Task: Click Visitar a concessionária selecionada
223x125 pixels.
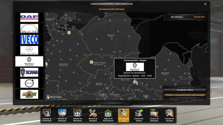Action: [x=185, y=95]
